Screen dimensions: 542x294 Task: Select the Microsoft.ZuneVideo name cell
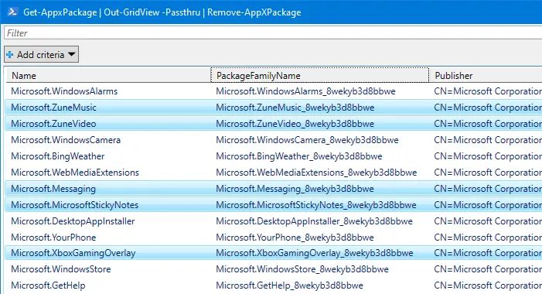point(53,124)
